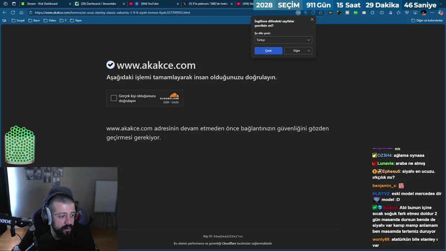
Task: Open the extensions puzzle piece icon
Action: (x=372, y=13)
